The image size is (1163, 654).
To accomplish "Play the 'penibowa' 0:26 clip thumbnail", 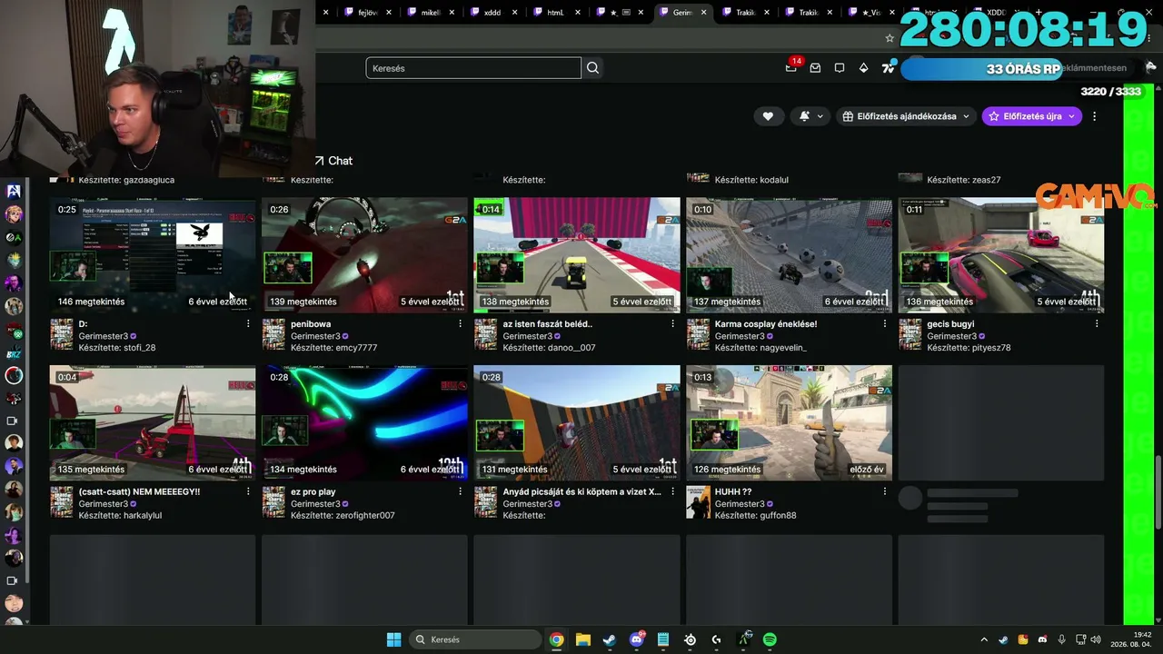I will pos(364,255).
